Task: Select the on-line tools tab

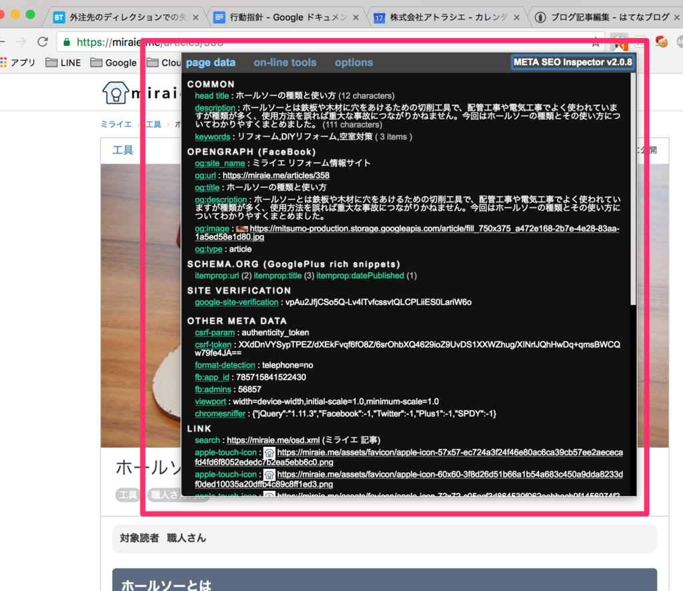Action: [285, 62]
